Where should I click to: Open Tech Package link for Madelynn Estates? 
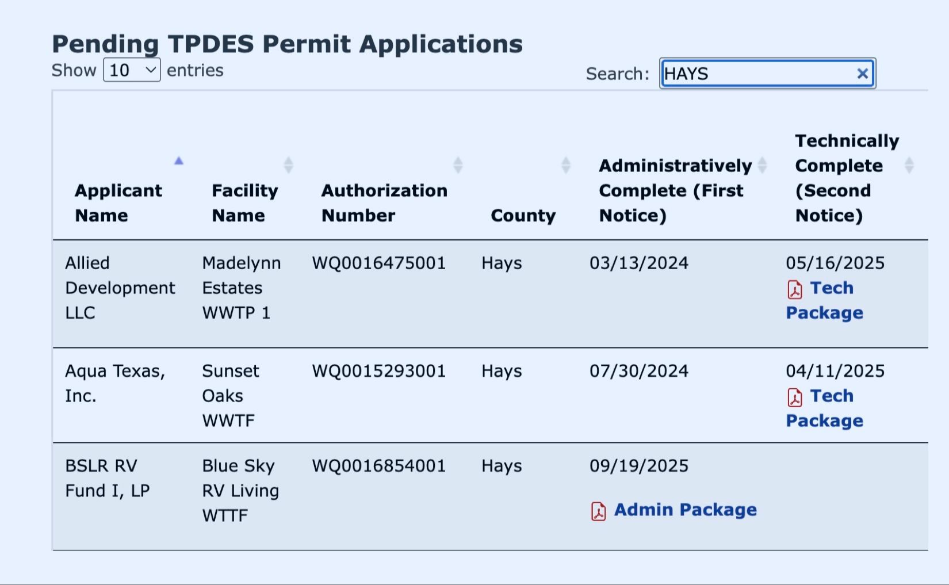pos(831,288)
